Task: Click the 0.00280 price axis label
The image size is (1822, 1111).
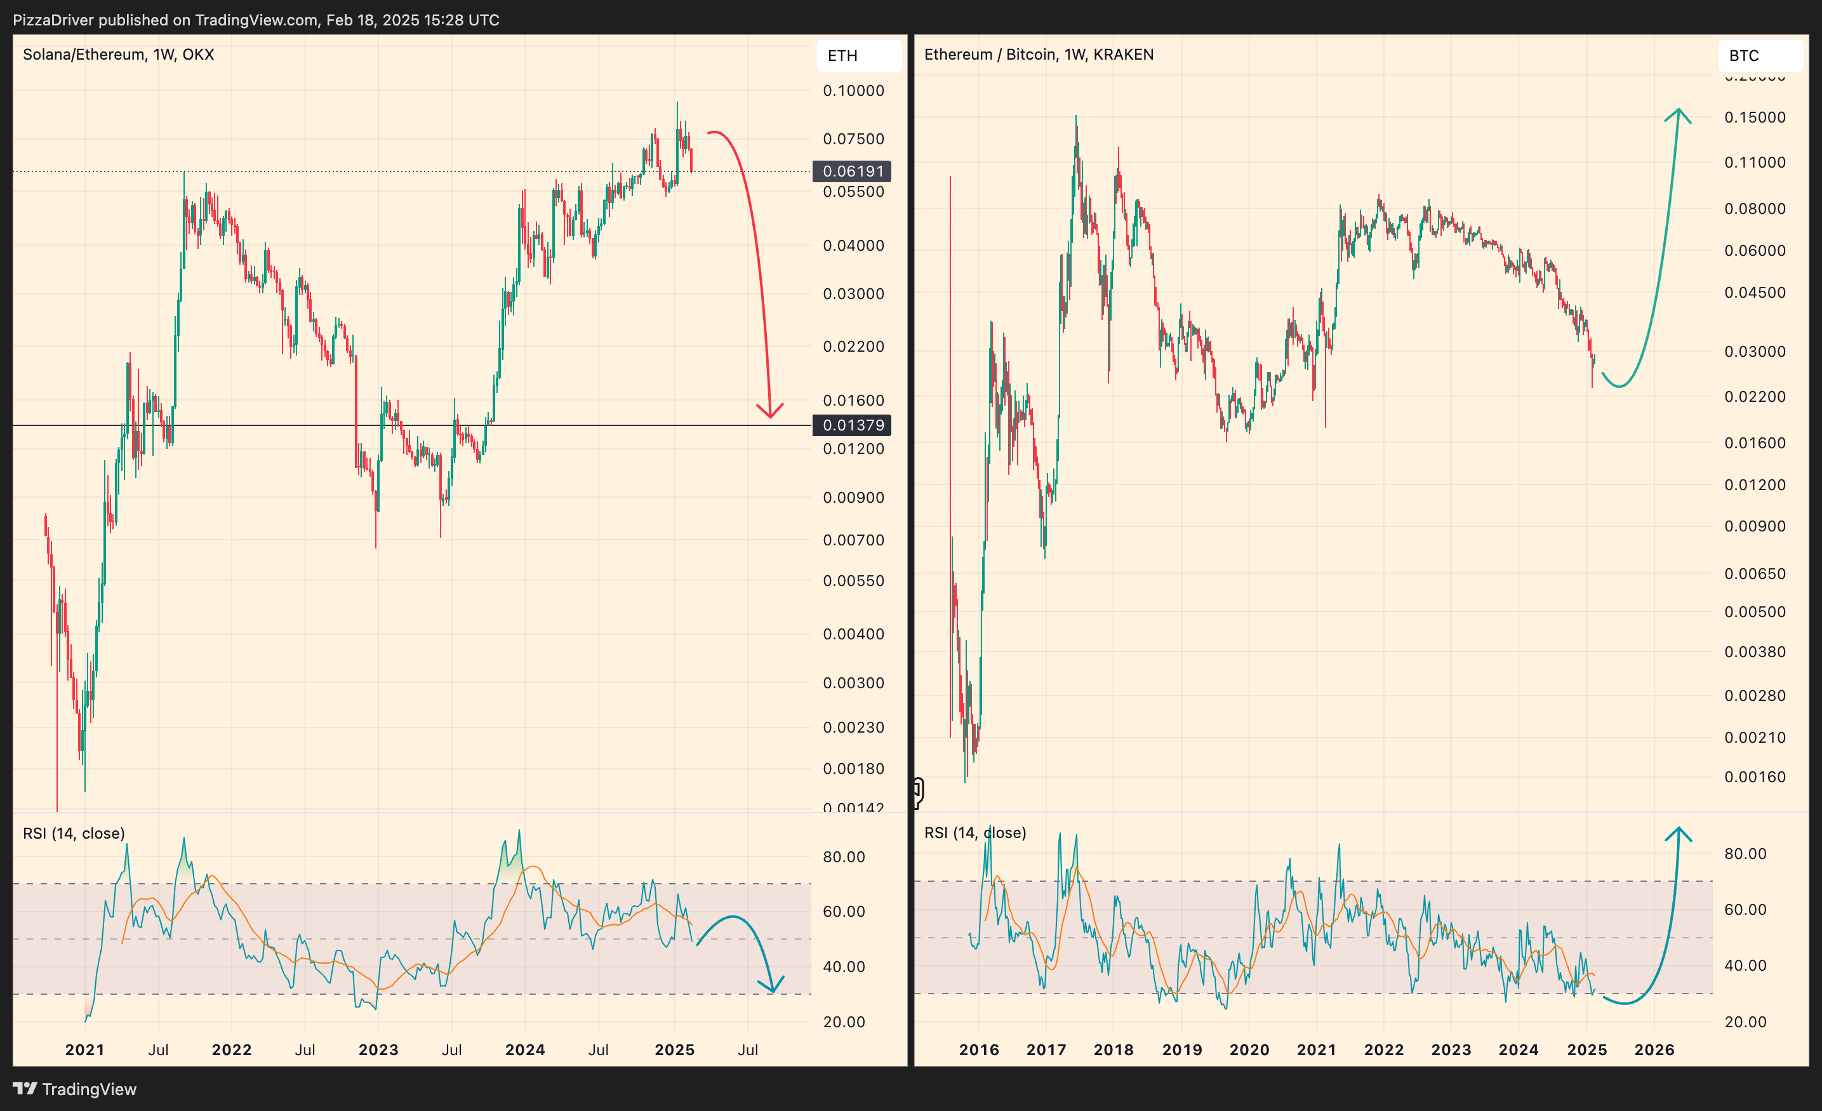Action: (1755, 695)
